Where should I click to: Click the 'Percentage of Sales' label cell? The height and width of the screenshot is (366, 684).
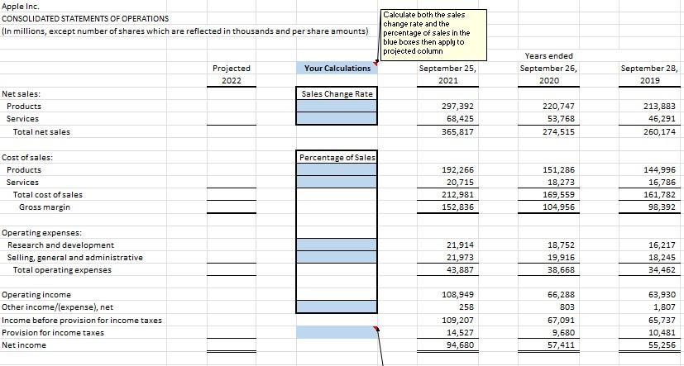[x=337, y=157]
